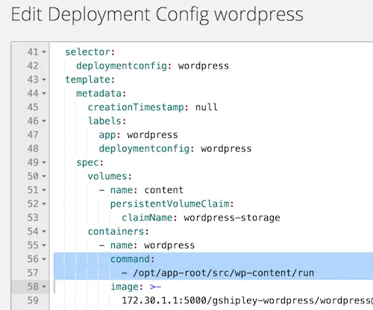Click the 'containers:' key text
Screen dimensions: 373x310
pos(118,232)
